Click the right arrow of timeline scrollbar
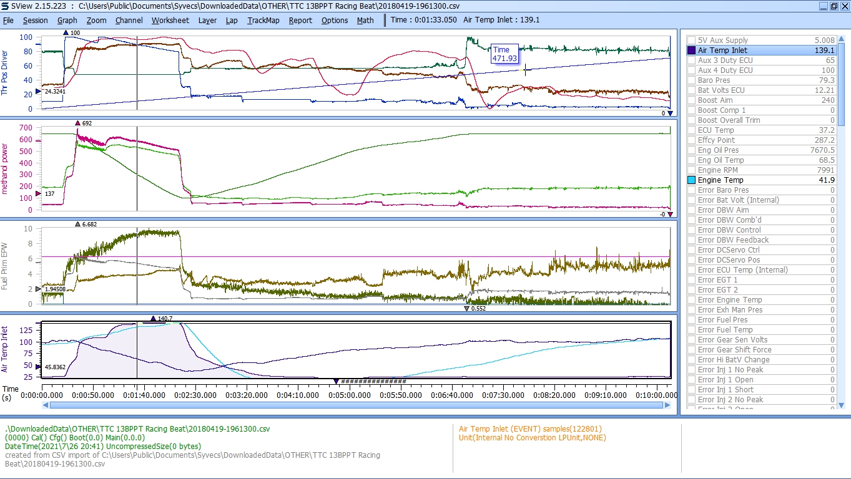The width and height of the screenshot is (851, 479). (668, 405)
